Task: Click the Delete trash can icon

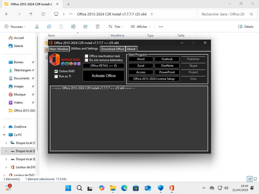Action: pyautogui.click(x=98, y=27)
